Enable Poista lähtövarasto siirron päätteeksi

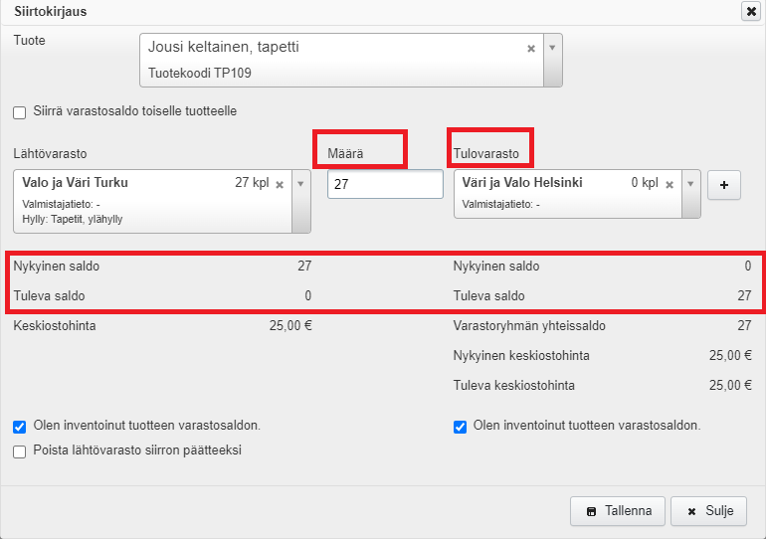pos(20,451)
